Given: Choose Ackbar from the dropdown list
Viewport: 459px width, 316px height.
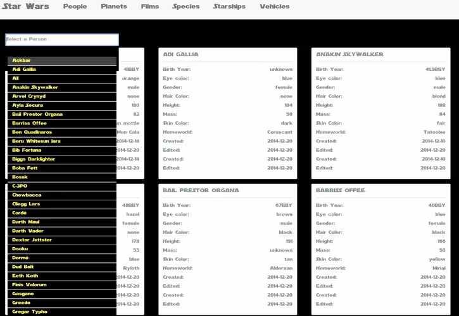Looking at the screenshot, I should (x=62, y=60).
